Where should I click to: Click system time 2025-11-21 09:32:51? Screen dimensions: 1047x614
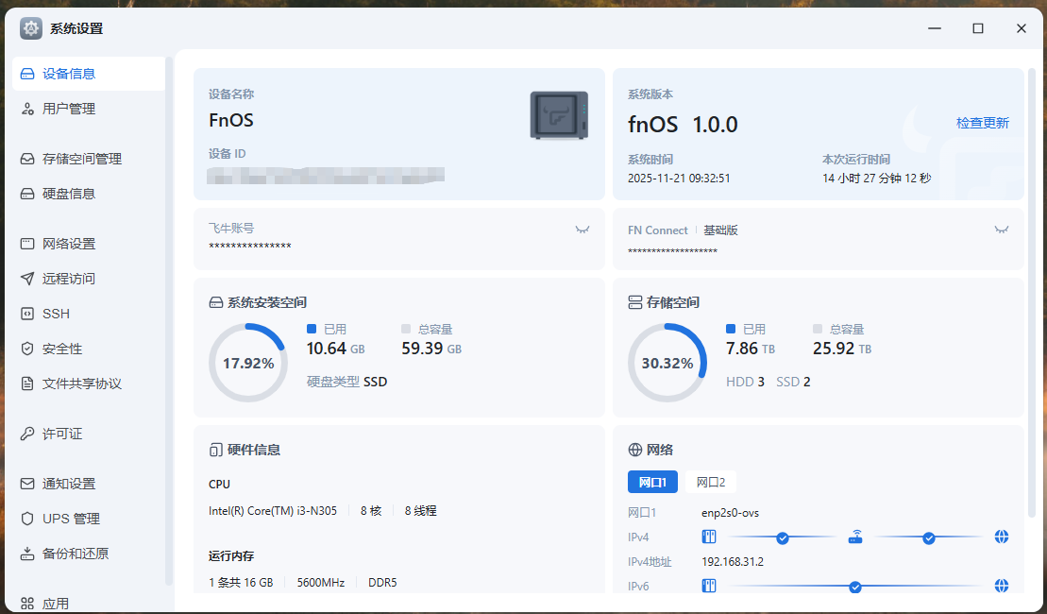679,179
